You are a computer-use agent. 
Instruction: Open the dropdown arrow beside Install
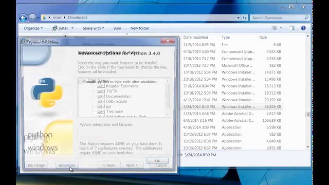click(x=72, y=28)
